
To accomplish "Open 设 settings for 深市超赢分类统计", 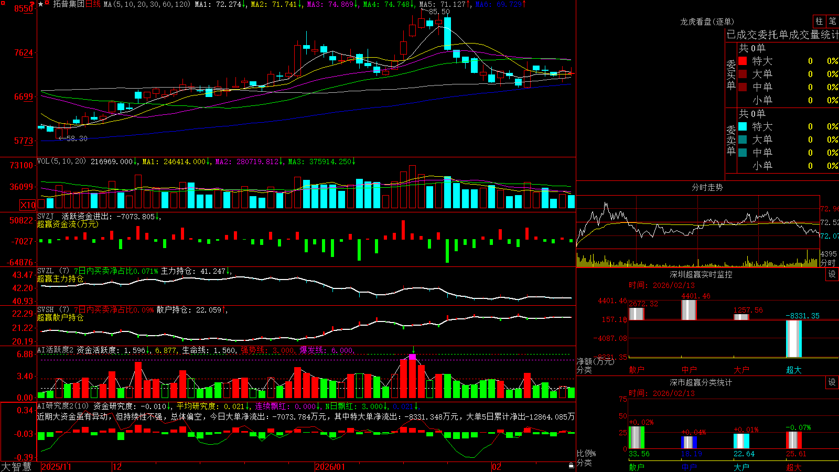I will coord(832,382).
